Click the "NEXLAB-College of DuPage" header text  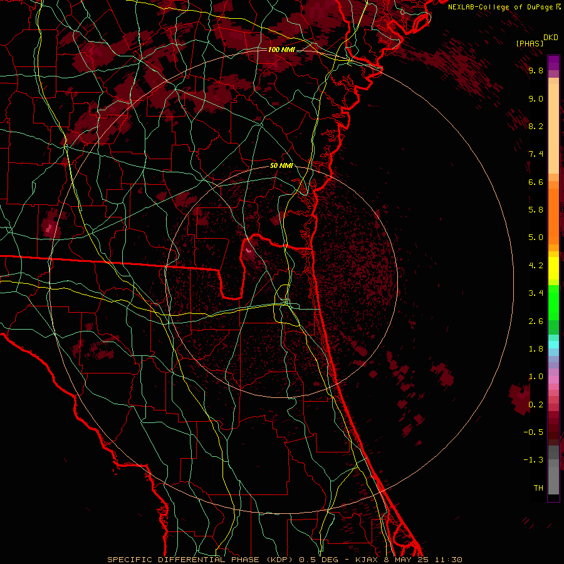[501, 7]
